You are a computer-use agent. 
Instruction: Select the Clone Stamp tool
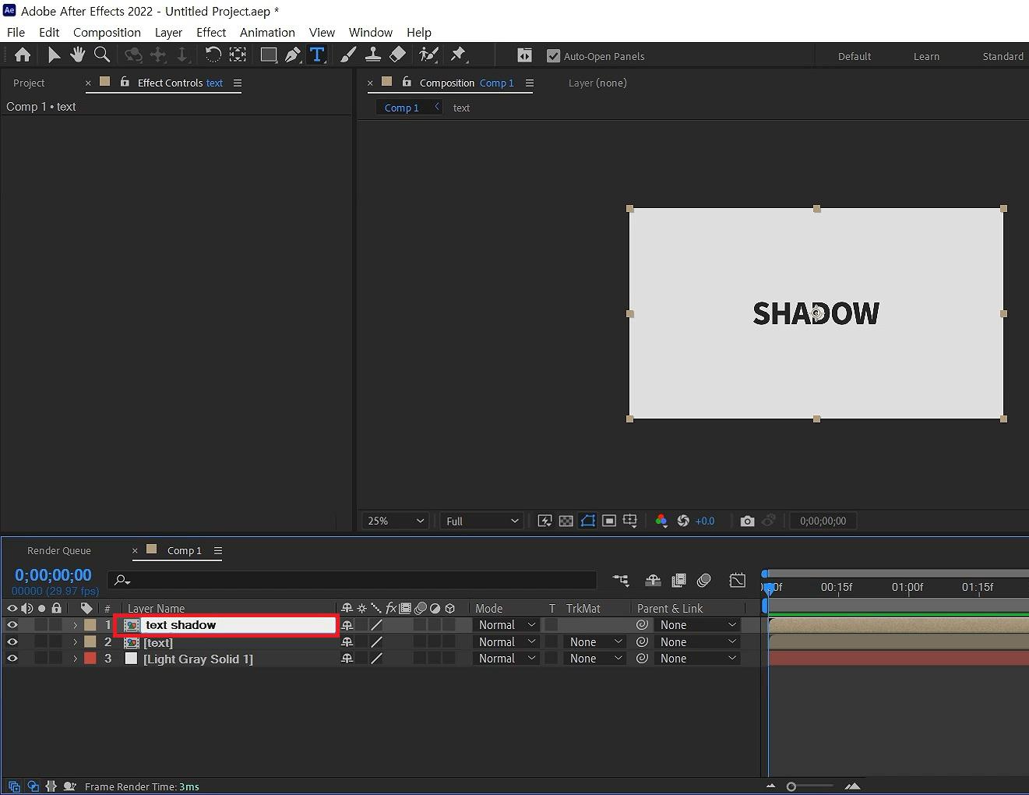pyautogui.click(x=373, y=55)
